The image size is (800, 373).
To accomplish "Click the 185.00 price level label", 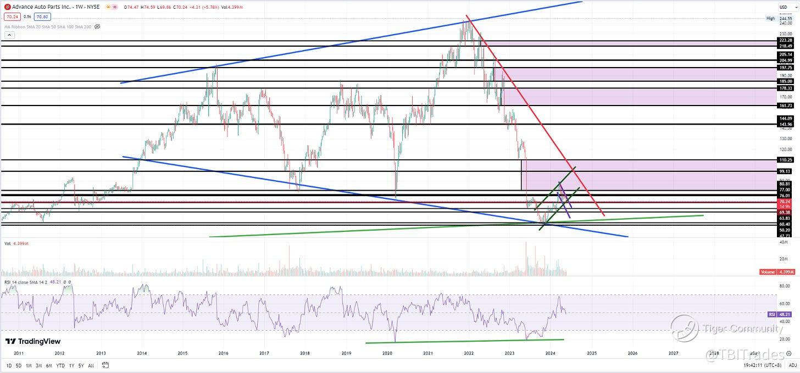I will (785, 81).
